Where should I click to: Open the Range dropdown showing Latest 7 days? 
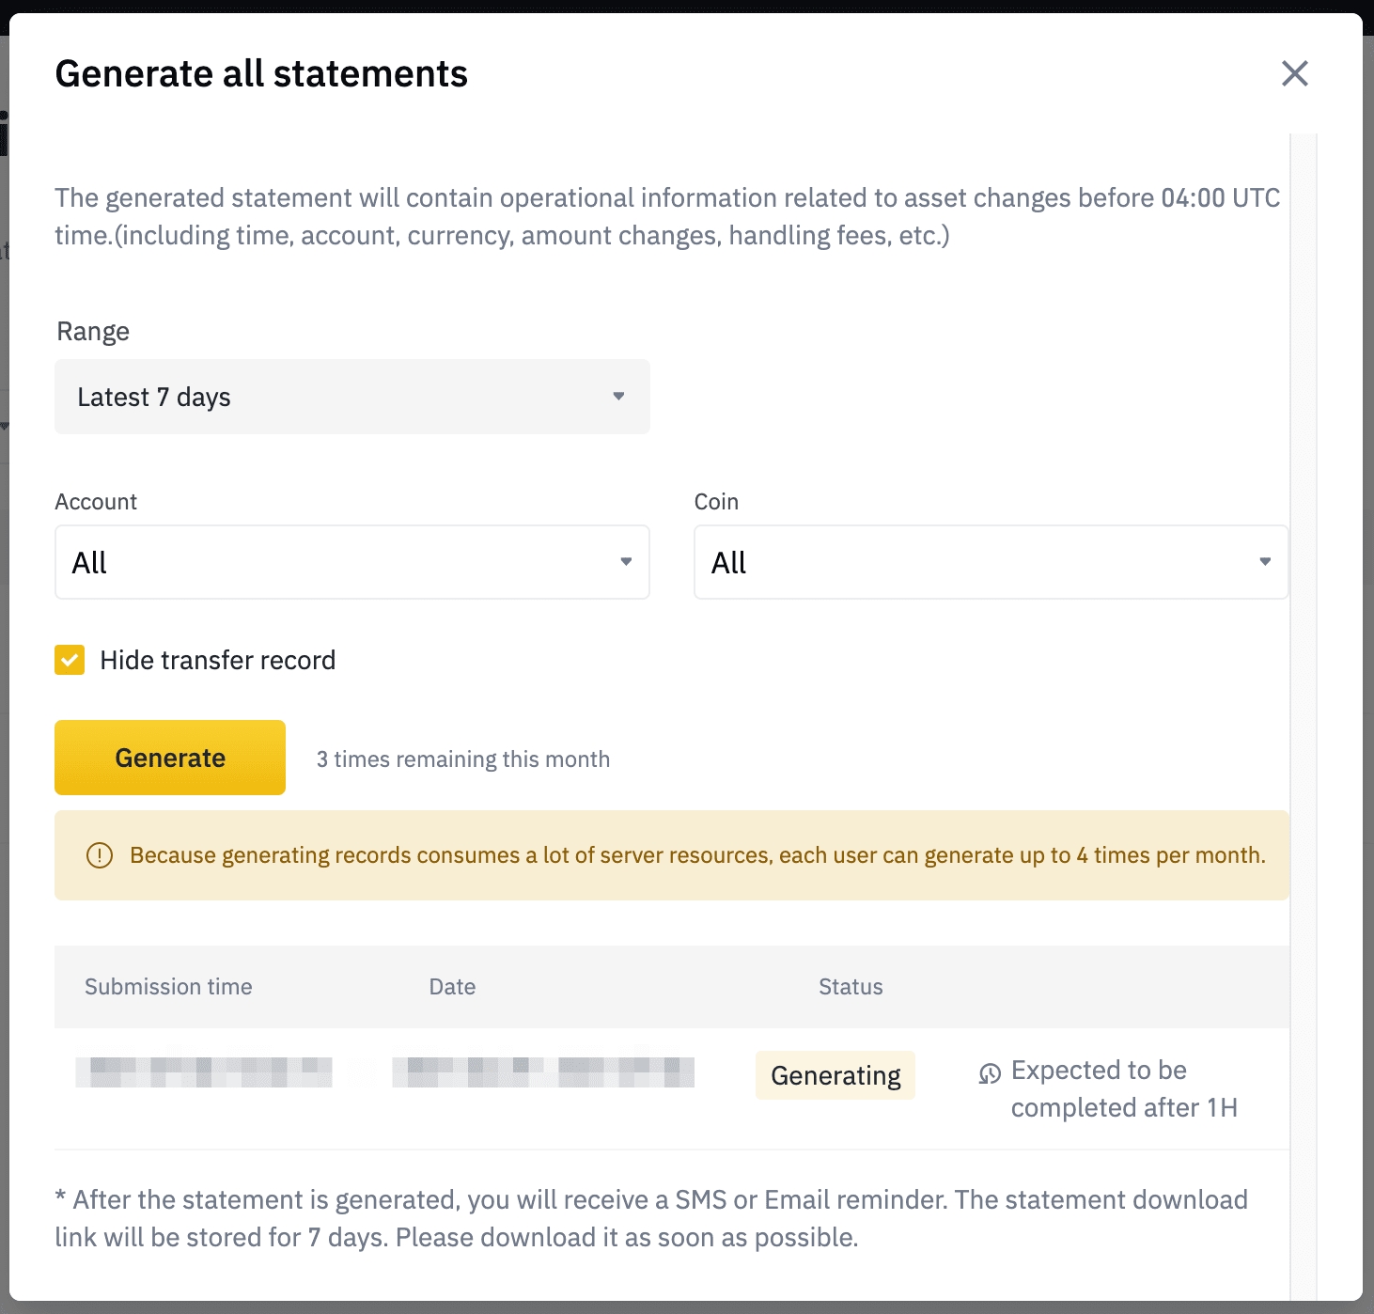pos(351,397)
